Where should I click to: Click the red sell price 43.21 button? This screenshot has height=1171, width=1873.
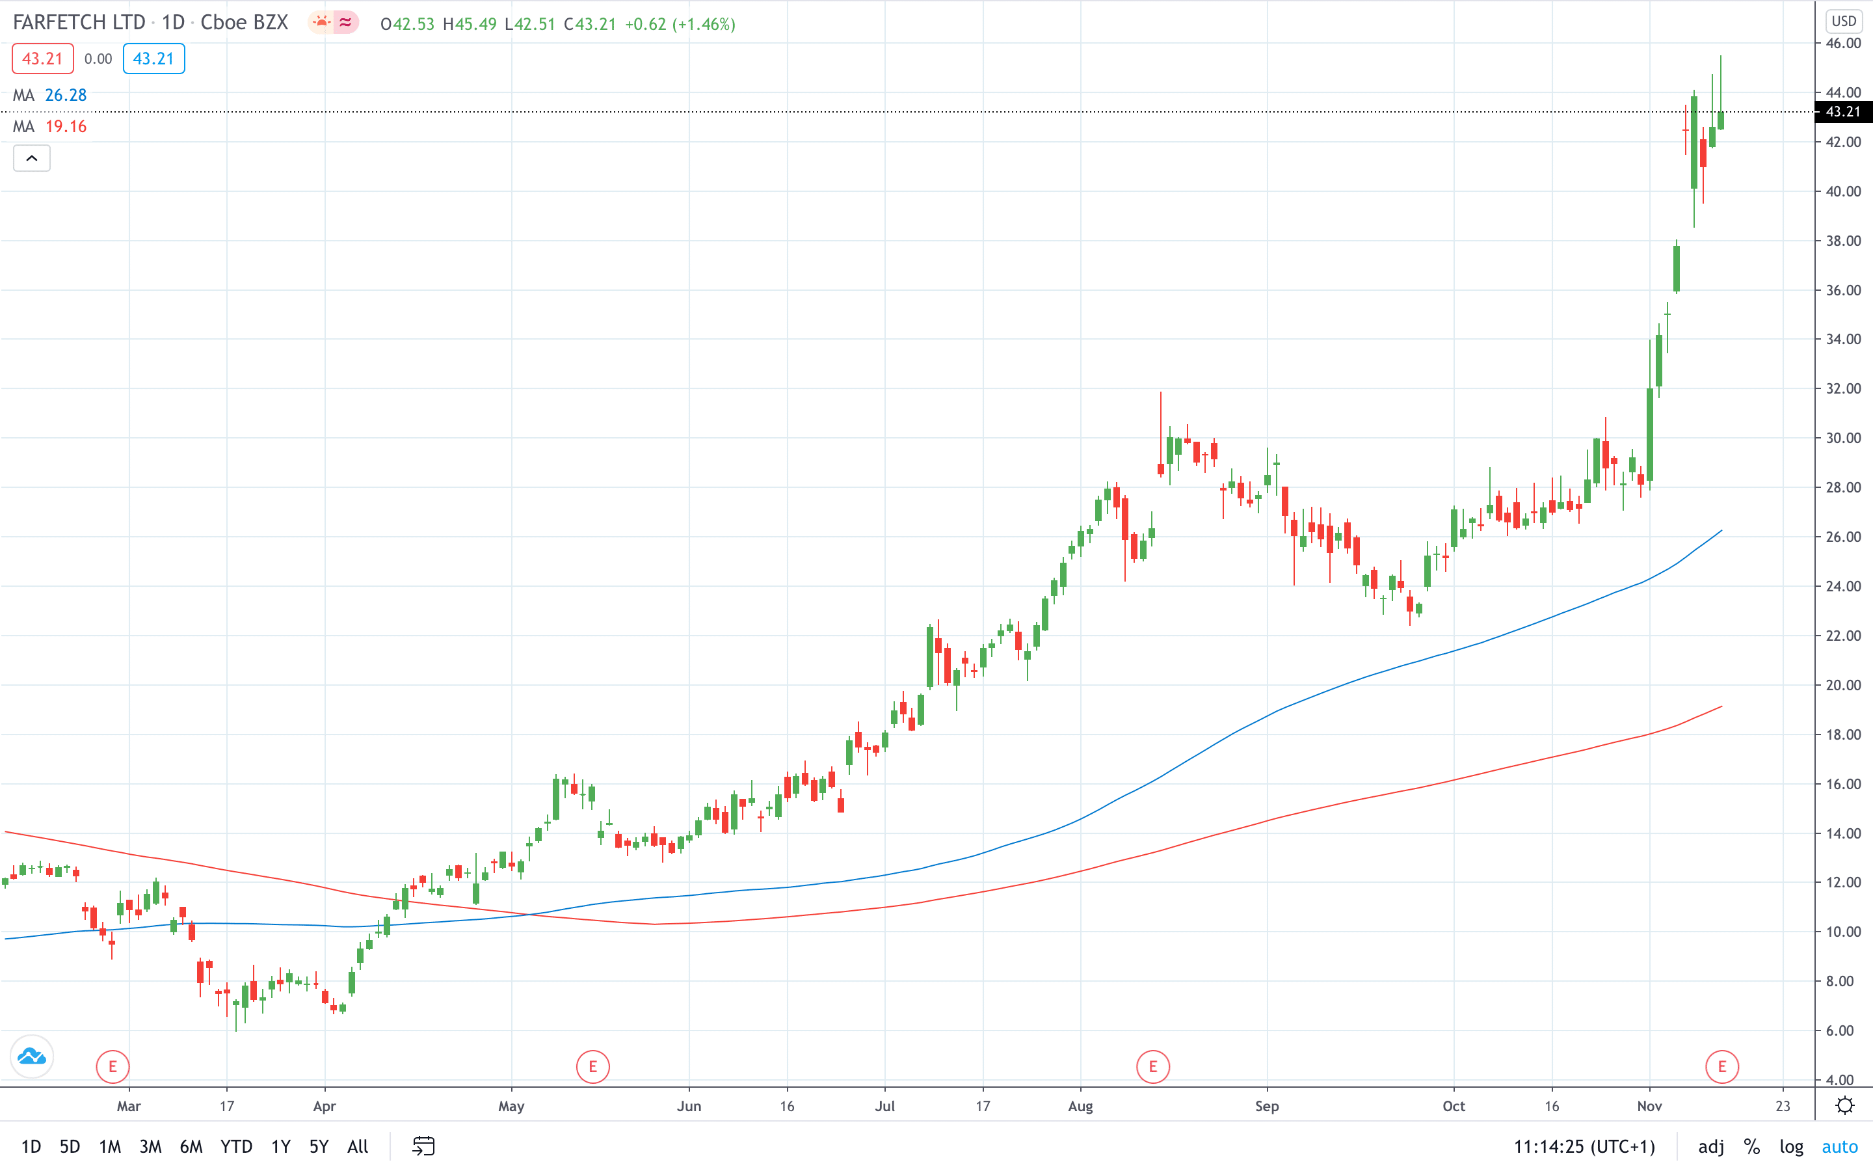(42, 59)
